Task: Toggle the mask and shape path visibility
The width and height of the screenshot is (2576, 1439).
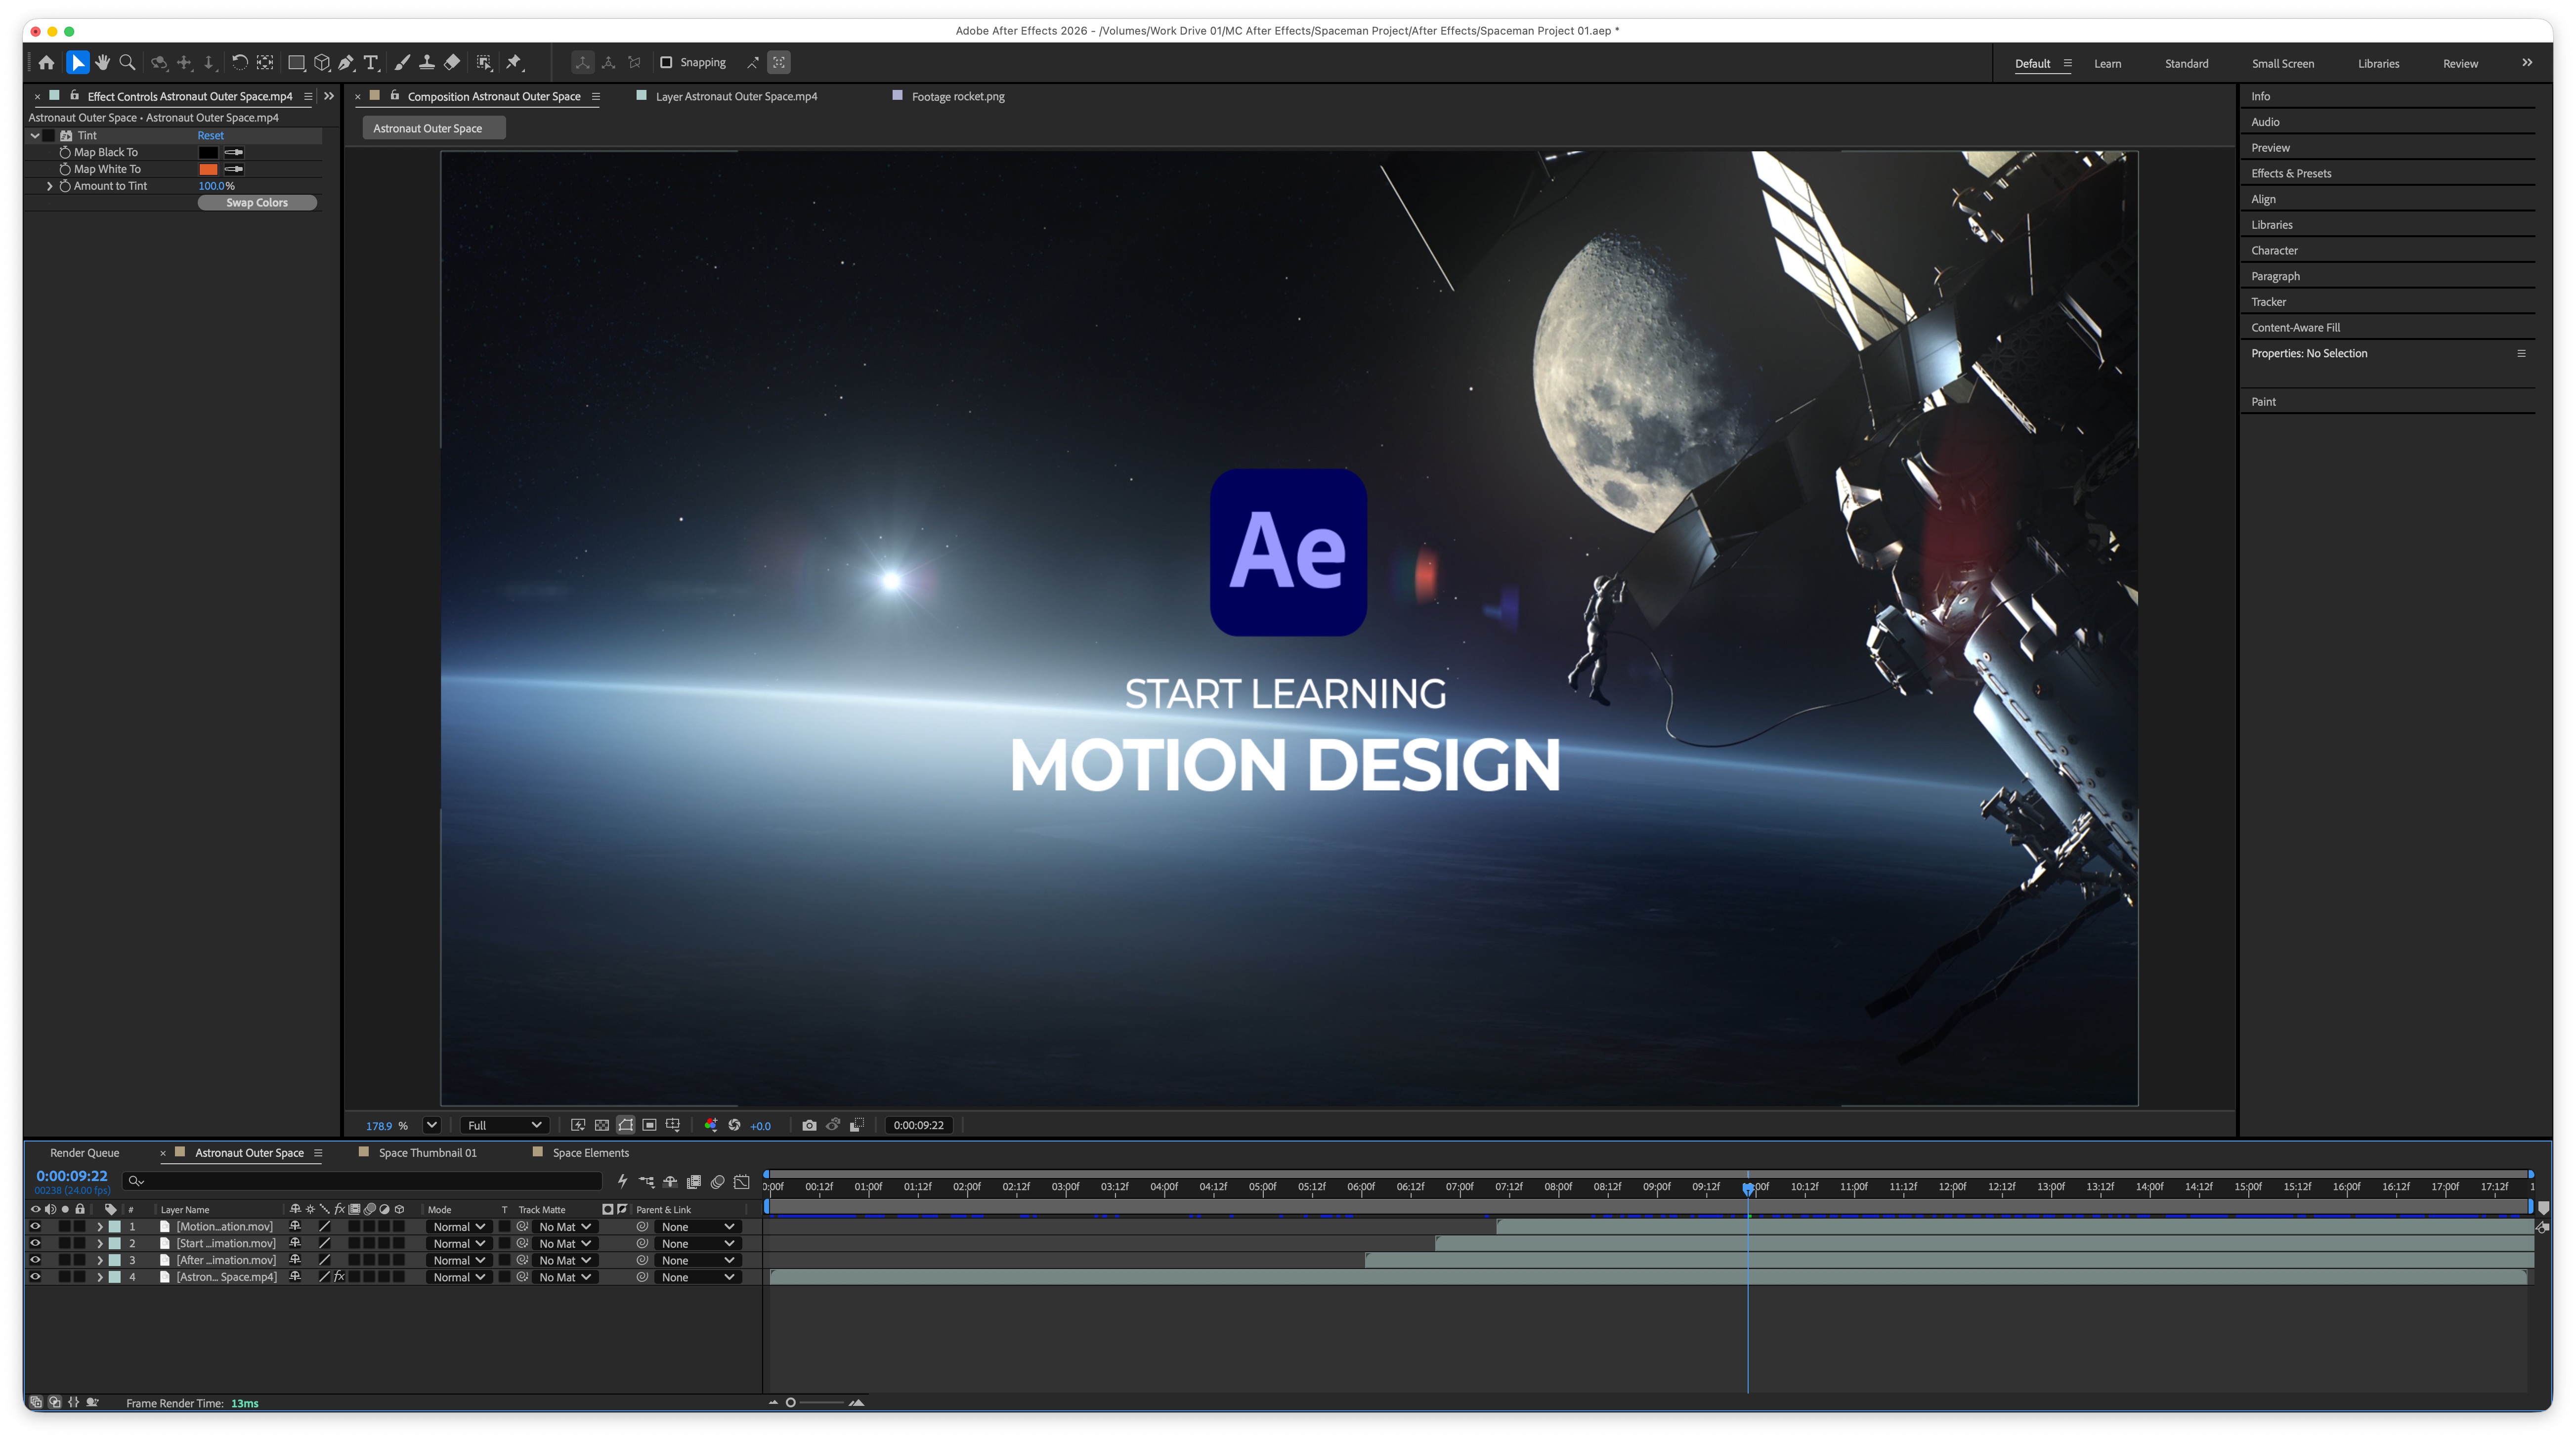Action: click(x=626, y=1125)
